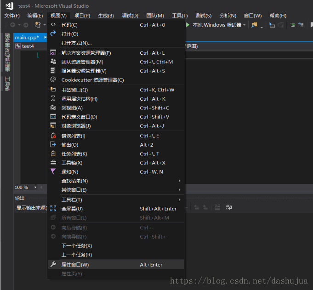
Task: Open the Help (帮助) menu
Action: (x=278, y=16)
